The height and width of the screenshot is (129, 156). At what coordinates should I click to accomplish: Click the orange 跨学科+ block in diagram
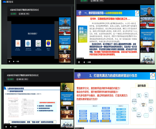[94, 121]
